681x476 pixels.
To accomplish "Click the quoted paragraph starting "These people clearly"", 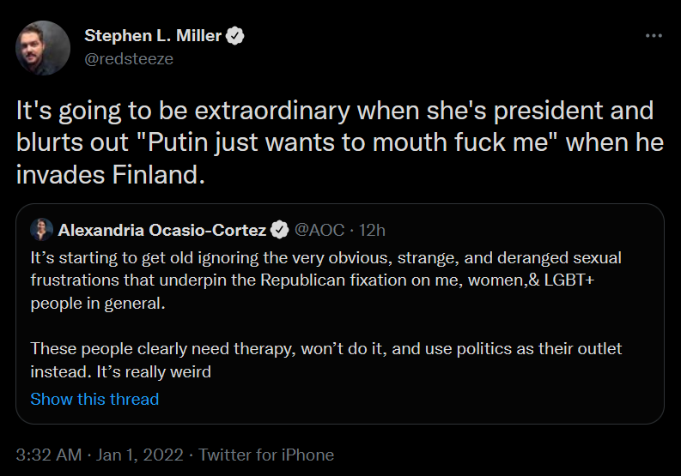I will coord(325,349).
